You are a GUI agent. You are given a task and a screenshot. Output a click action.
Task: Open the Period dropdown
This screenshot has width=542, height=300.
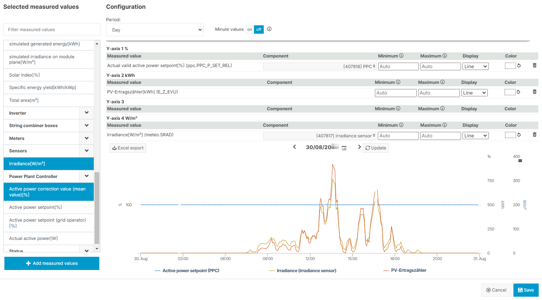(155, 30)
